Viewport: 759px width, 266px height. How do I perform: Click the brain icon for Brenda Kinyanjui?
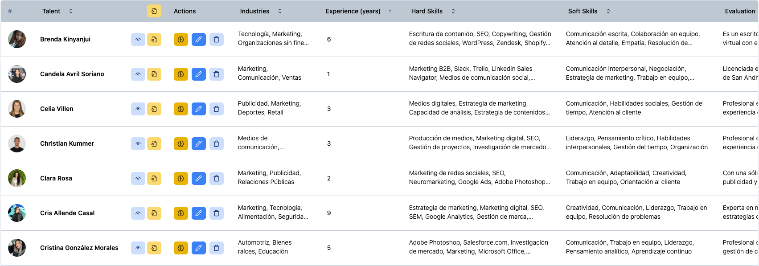point(181,39)
